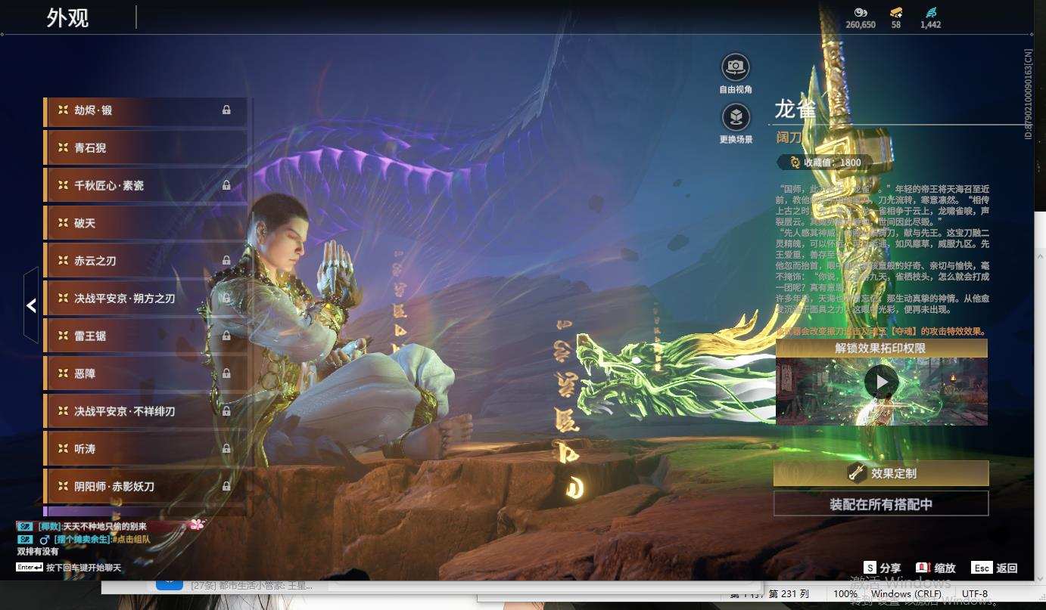This screenshot has height=610, width=1046.
Task: Click the lock icon on 劫烬·锻 row
Action: pyautogui.click(x=226, y=110)
